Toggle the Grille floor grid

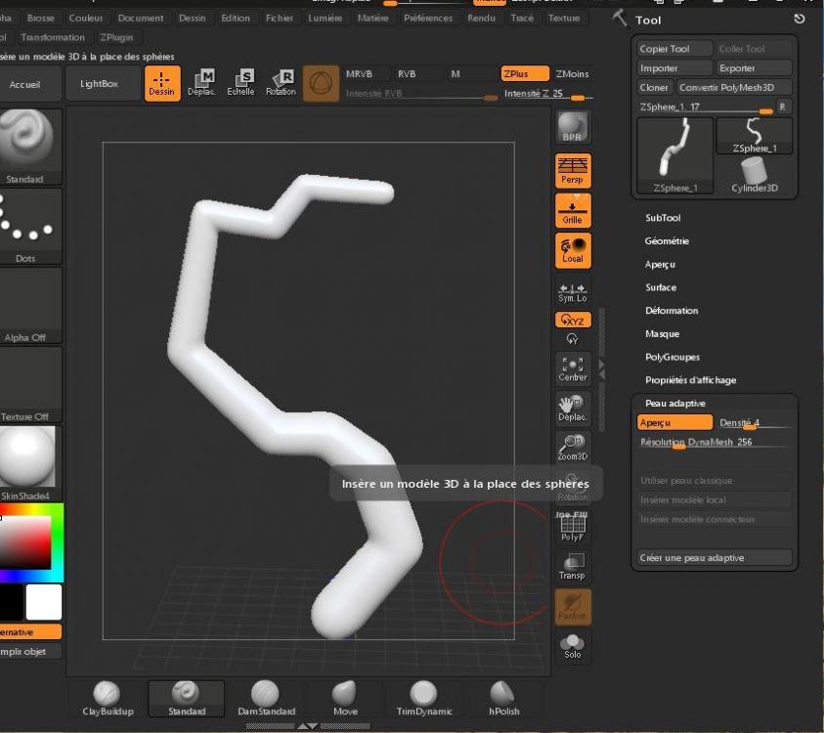[572, 210]
